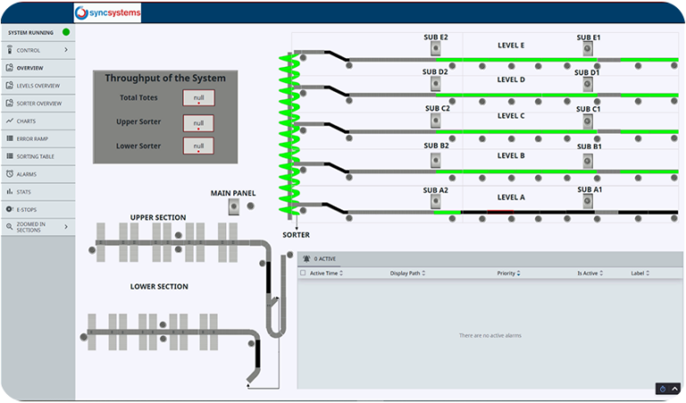Click the Total Totes value field
Image resolution: width=686 pixels, height=403 pixels.
pyautogui.click(x=198, y=98)
